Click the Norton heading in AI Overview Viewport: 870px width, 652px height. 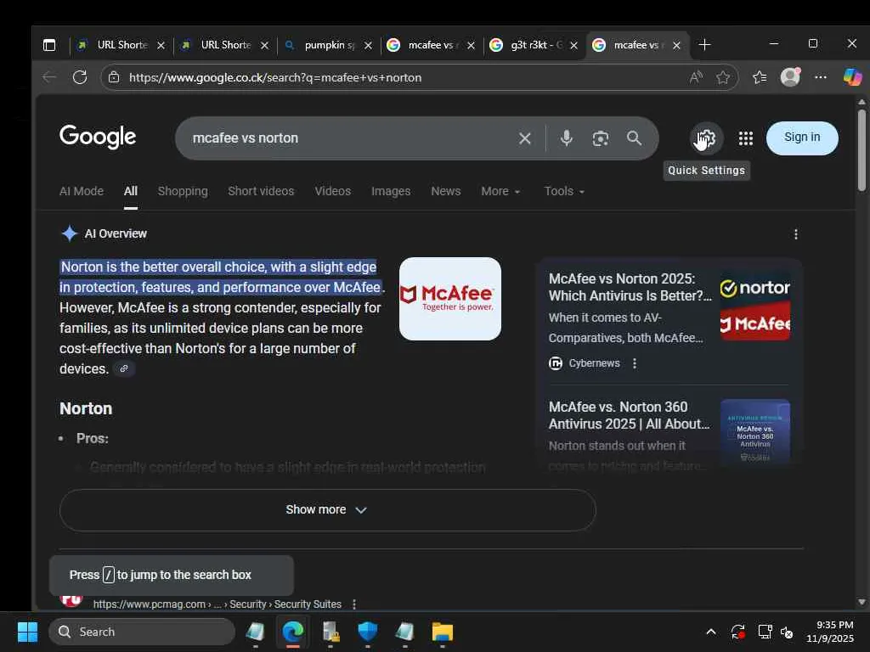pos(86,408)
